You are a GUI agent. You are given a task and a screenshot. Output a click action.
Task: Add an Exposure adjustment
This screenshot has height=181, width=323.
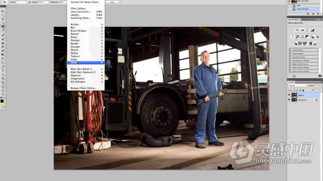pyautogui.click(x=313, y=30)
